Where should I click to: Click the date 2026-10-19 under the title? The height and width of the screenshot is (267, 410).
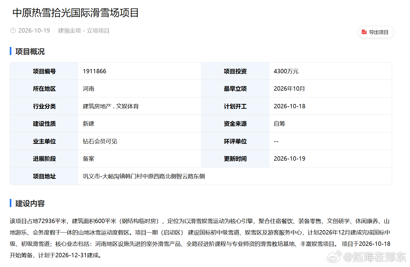(34, 31)
